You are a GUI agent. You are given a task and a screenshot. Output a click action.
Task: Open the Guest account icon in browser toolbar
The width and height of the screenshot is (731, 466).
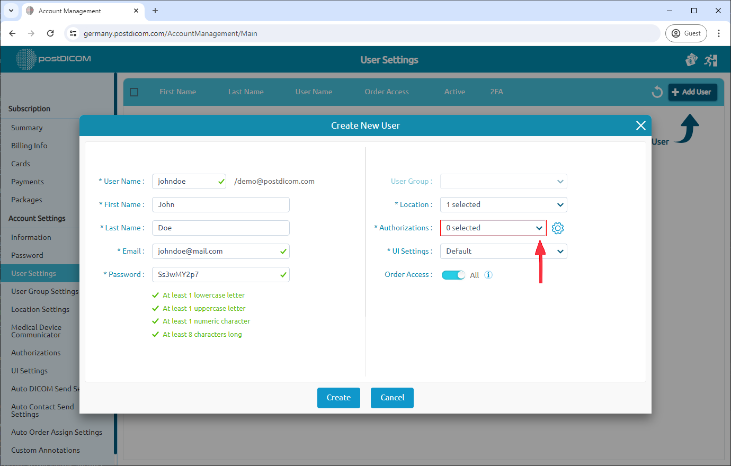coord(686,33)
